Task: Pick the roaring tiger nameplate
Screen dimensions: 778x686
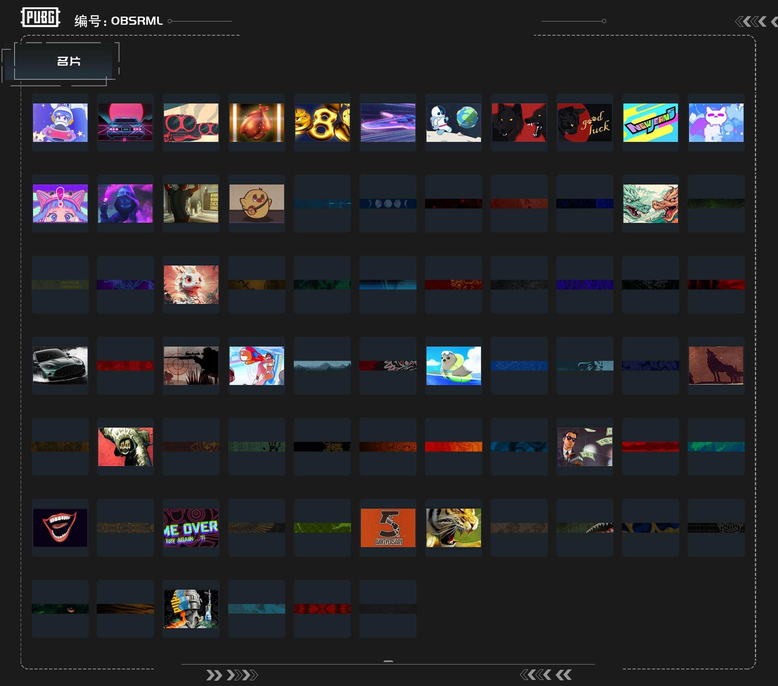Action: coord(453,528)
